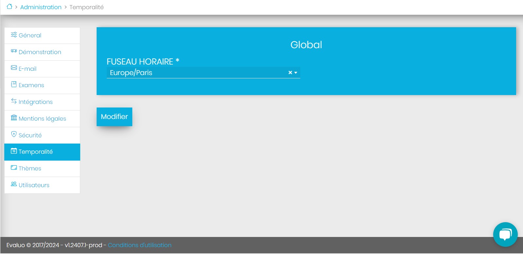523x254 pixels.
Task: Click the E-mail envelope icon
Action: pyautogui.click(x=14, y=68)
